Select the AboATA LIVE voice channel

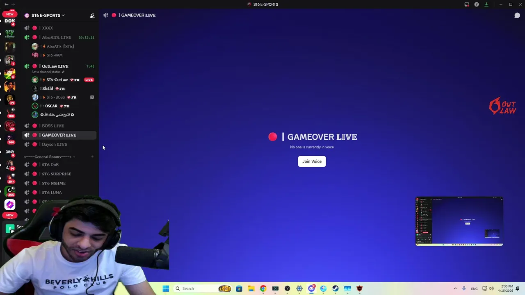coord(59,37)
